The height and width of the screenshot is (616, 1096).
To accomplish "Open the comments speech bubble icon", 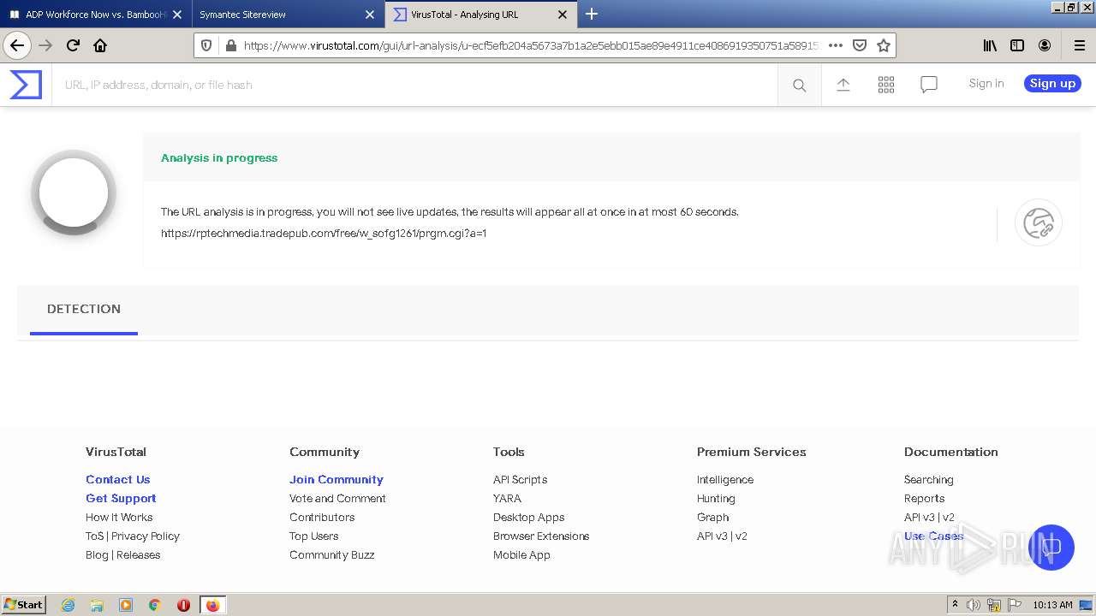I will 929,85.
